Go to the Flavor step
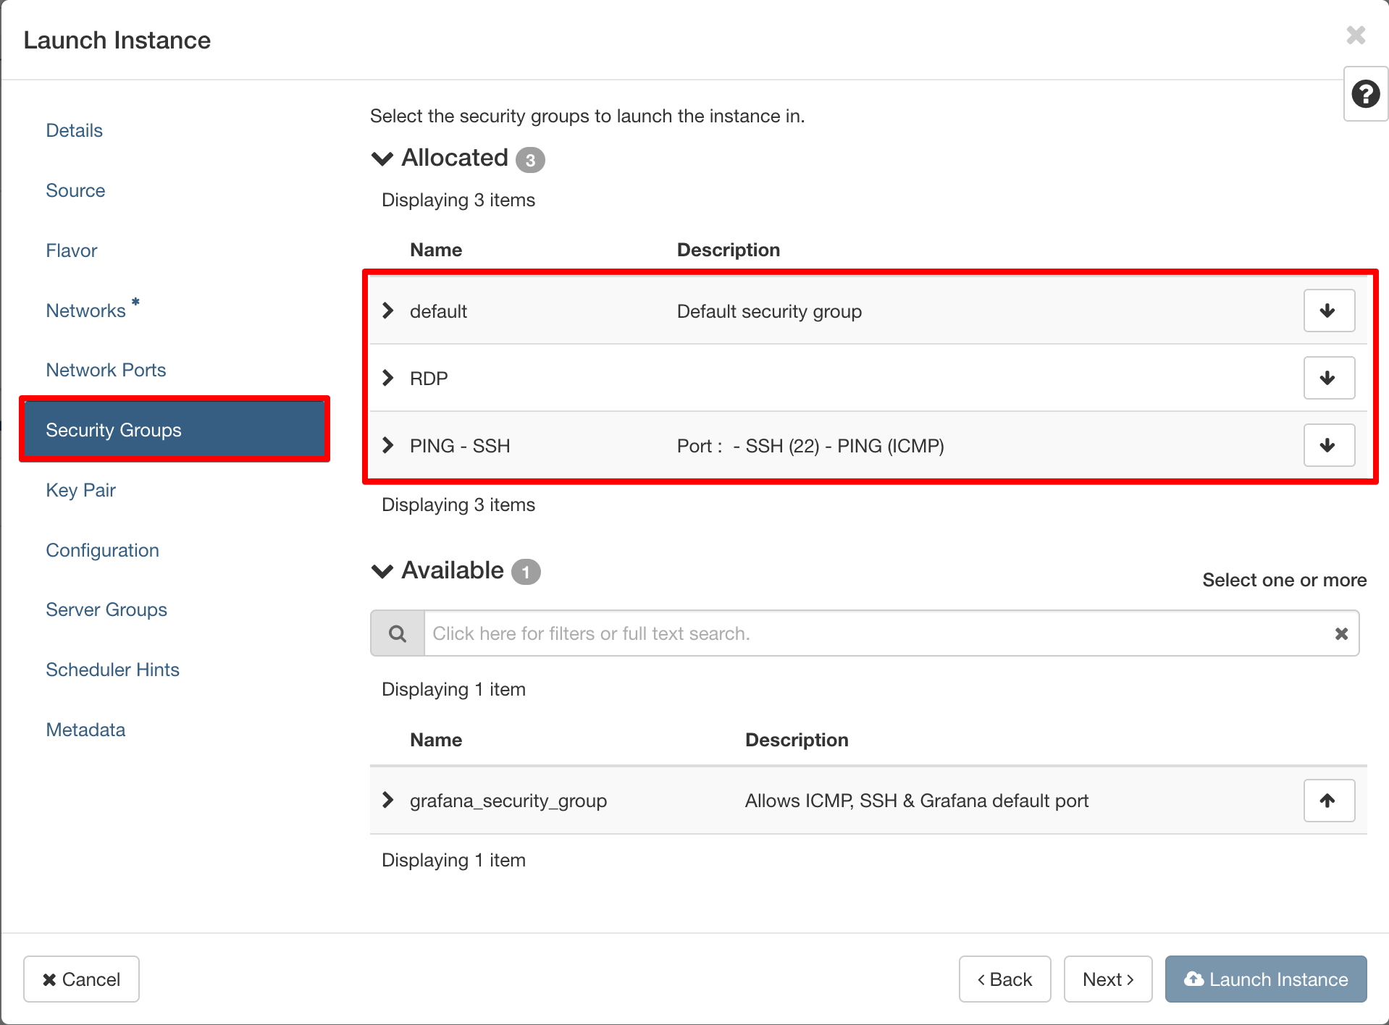This screenshot has height=1025, width=1389. 71,250
